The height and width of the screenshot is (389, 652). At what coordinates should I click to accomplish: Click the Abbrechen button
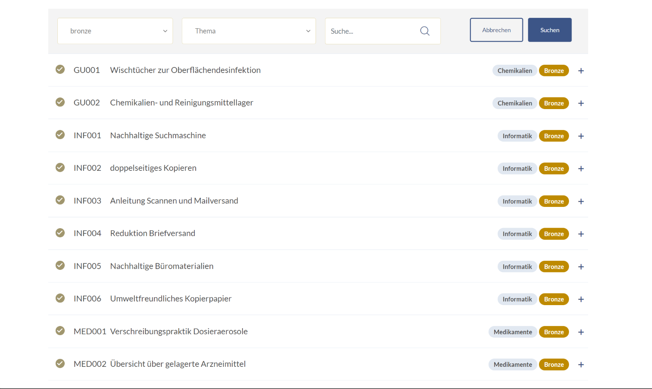(496, 30)
